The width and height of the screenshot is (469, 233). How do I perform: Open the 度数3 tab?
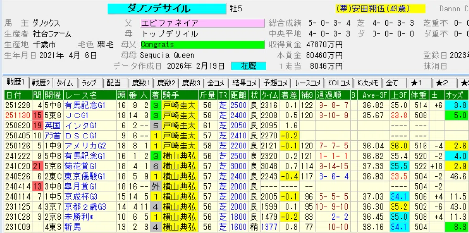point(191,83)
